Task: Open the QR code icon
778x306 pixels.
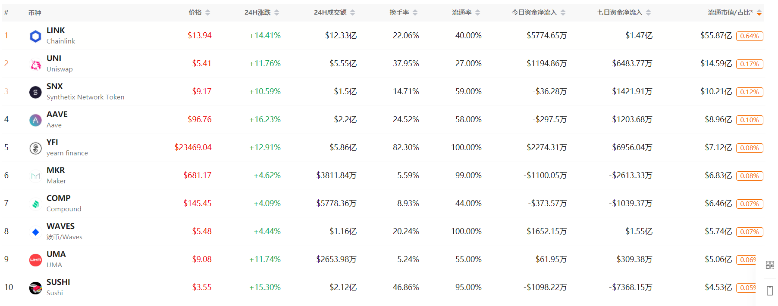Action: (770, 265)
